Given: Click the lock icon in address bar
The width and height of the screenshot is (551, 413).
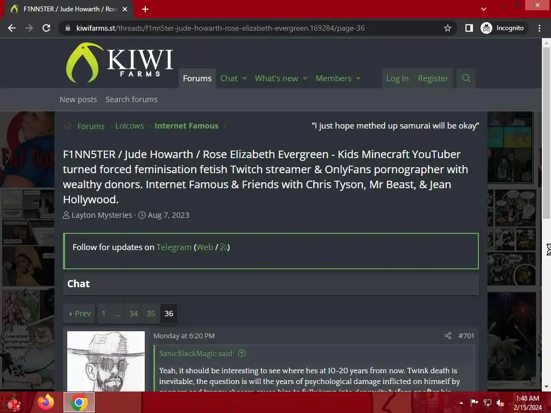Looking at the screenshot, I should 67,28.
